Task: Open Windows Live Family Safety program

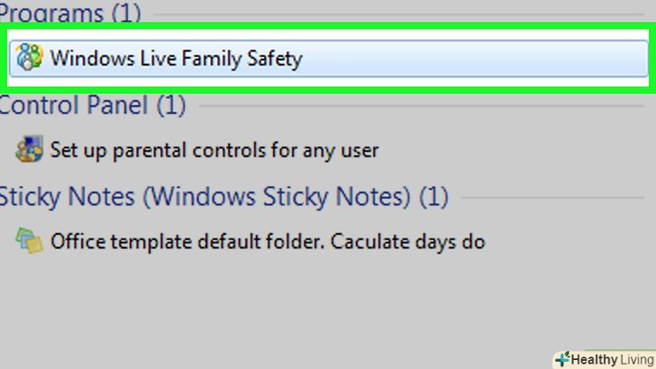Action: pyautogui.click(x=176, y=59)
